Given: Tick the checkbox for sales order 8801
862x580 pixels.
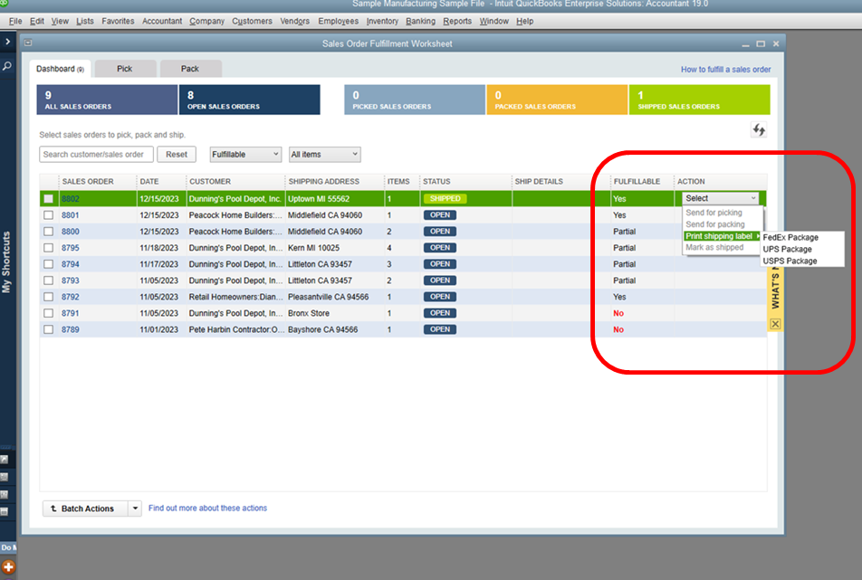Looking at the screenshot, I should point(49,215).
